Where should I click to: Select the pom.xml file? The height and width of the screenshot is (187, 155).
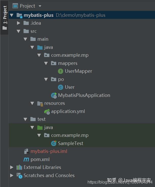point(40,160)
